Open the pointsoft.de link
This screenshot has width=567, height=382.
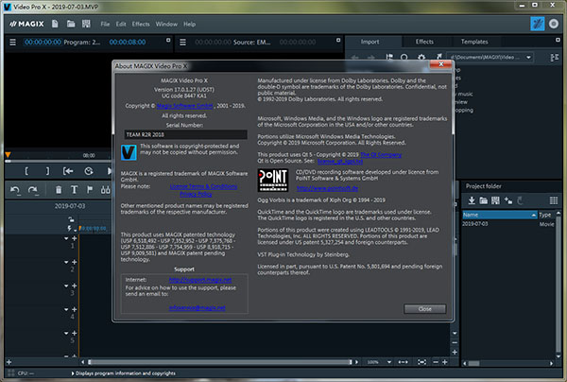[x=327, y=188]
